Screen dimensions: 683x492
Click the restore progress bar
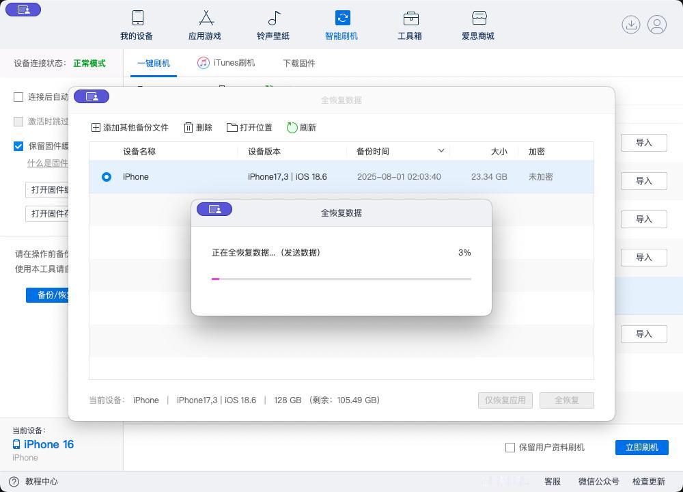pyautogui.click(x=341, y=279)
